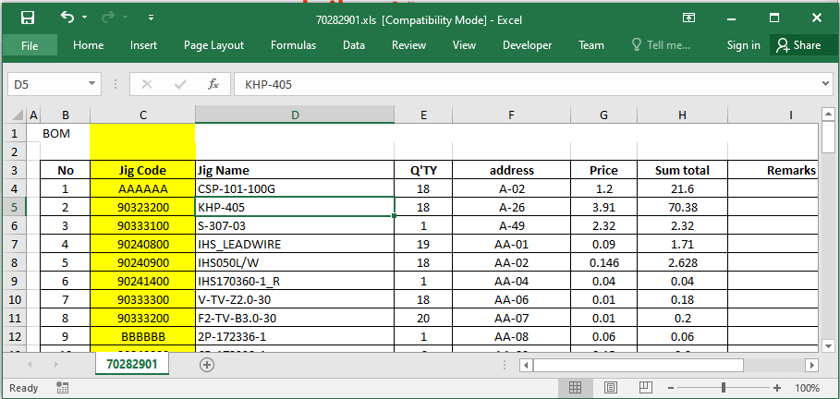840x399 pixels.
Task: Click the Ribbon Display Options icon
Action: click(688, 18)
